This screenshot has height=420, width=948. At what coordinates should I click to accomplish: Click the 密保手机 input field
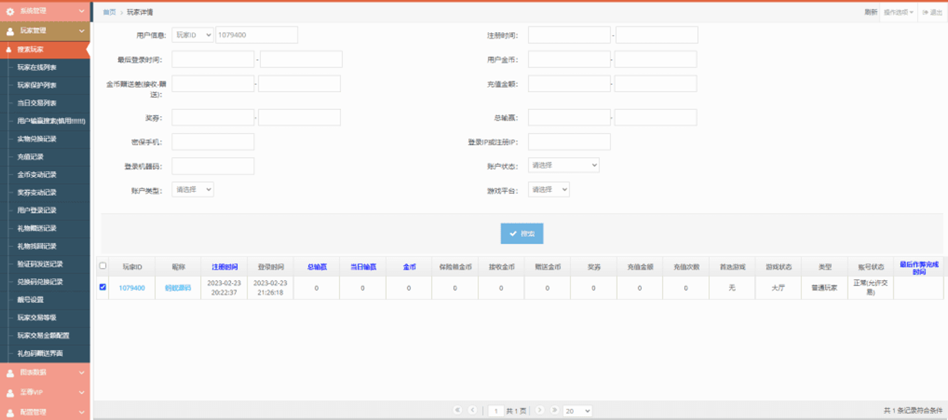click(x=213, y=142)
